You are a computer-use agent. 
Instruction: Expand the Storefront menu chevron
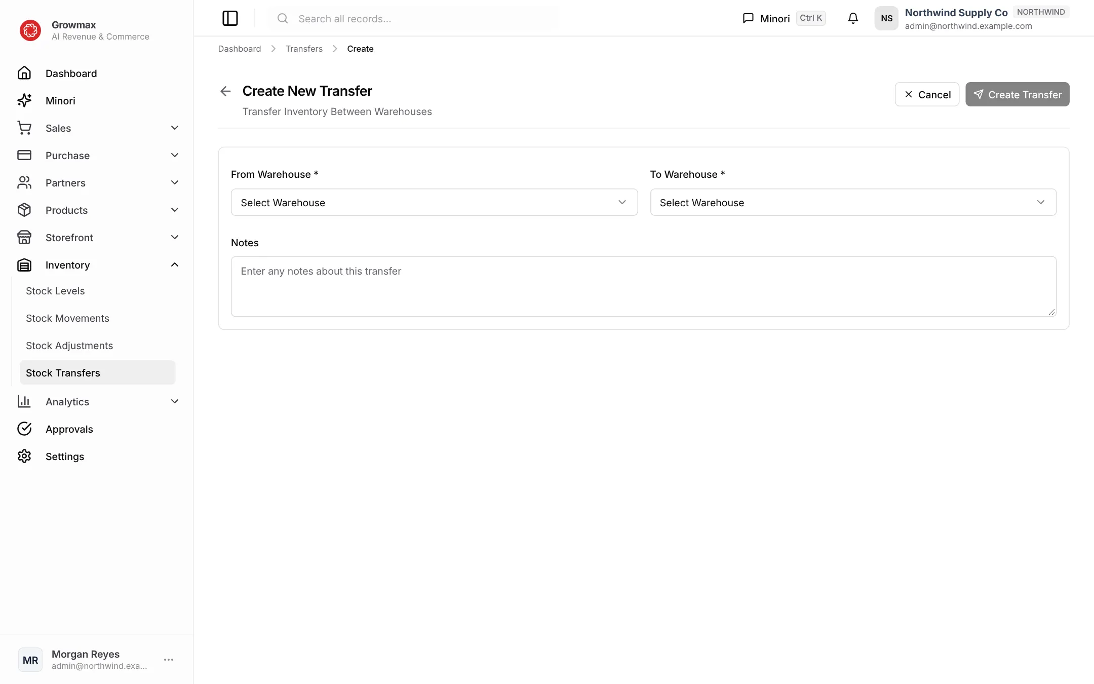(175, 237)
